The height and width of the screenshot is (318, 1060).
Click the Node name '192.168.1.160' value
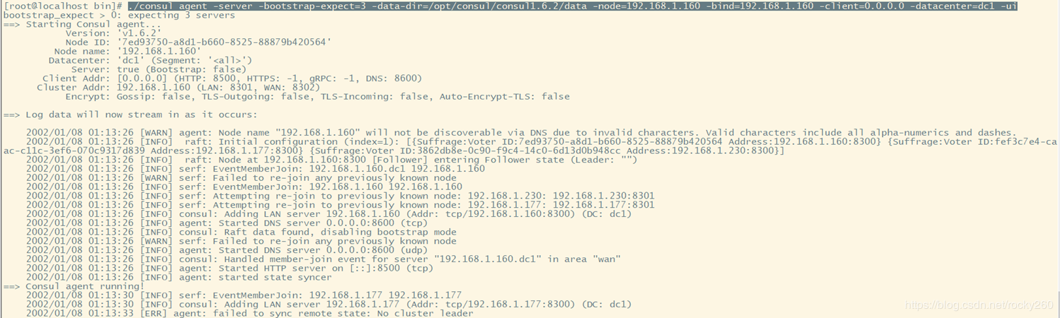(159, 52)
